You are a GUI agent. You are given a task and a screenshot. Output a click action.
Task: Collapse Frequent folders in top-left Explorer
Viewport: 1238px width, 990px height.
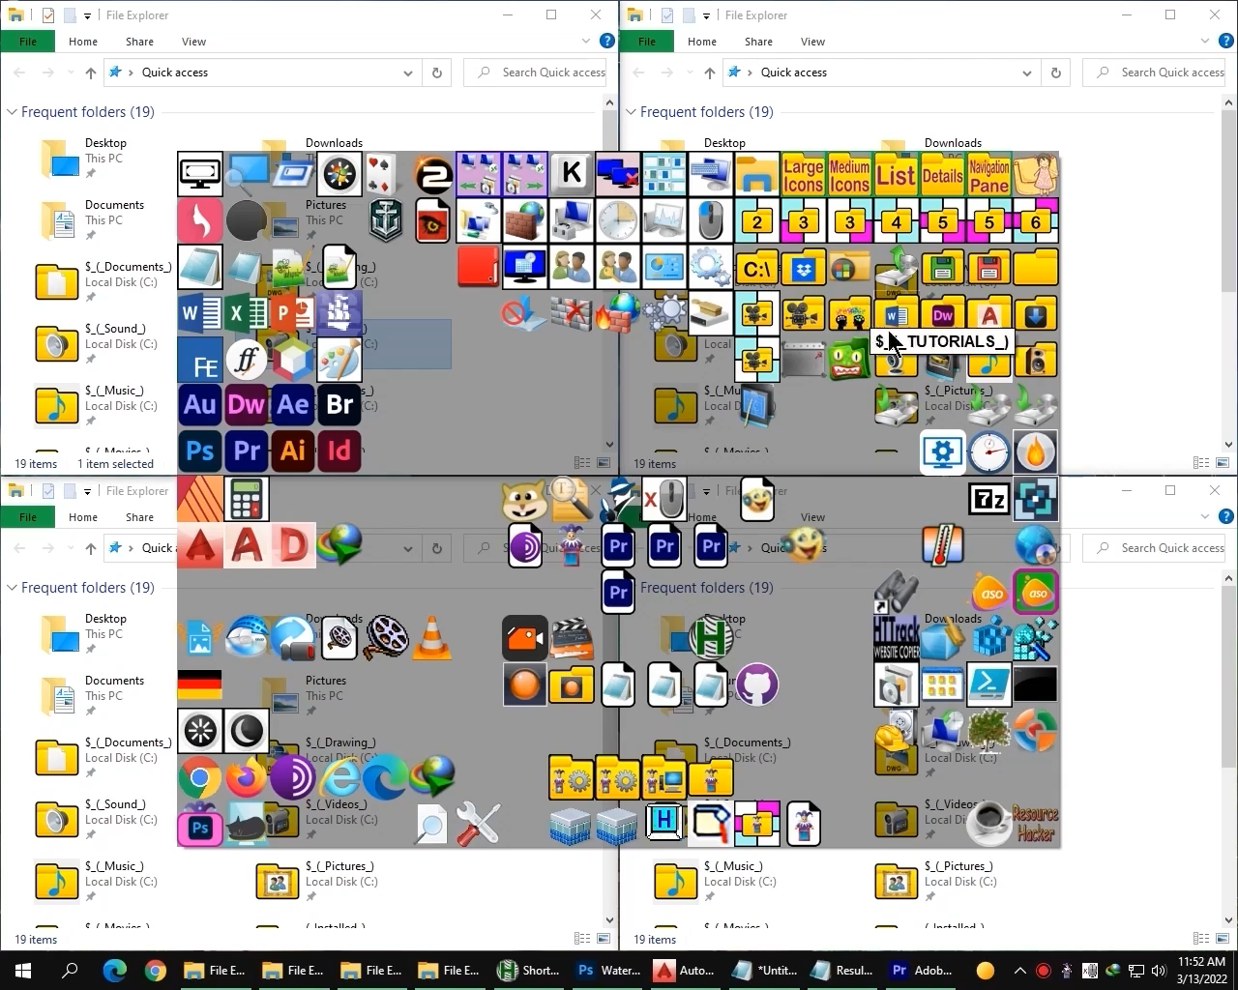click(x=12, y=112)
